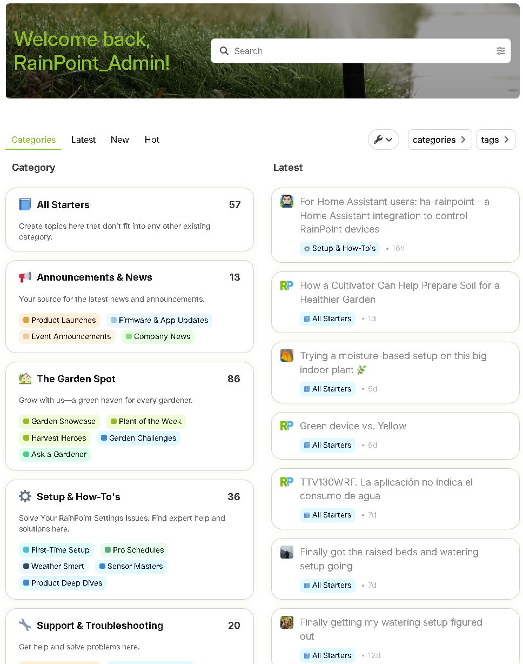The height and width of the screenshot is (664, 523).
Task: Select the Garden Challenges subcategory
Action: tap(138, 438)
